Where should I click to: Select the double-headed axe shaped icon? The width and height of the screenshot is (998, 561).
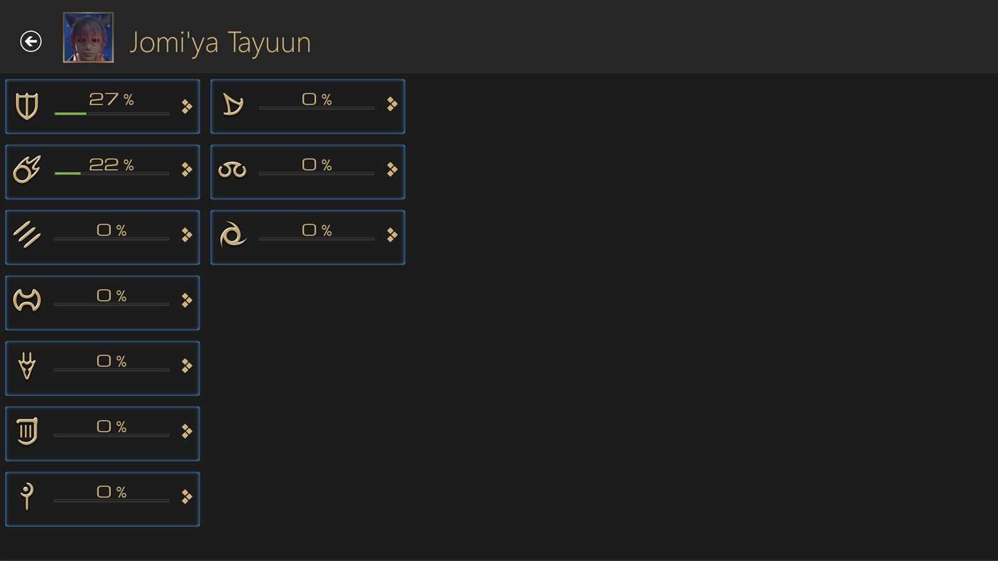[x=27, y=301]
